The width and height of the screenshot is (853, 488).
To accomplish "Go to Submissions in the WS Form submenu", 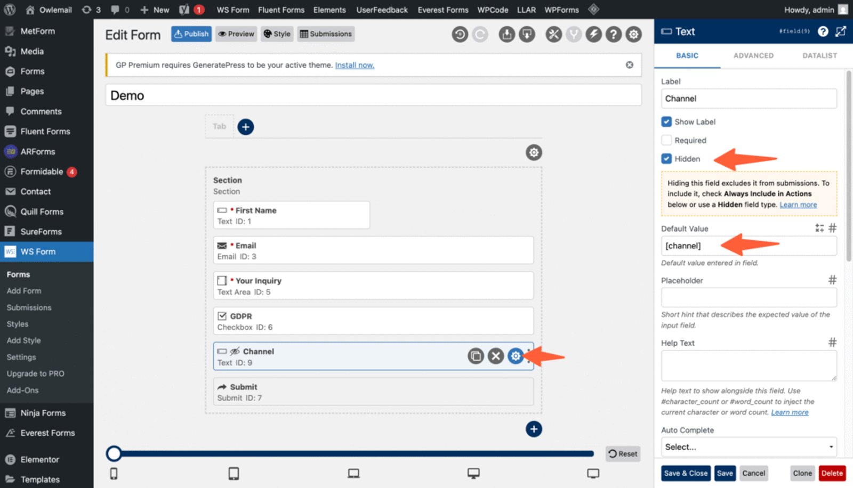I will tap(29, 307).
